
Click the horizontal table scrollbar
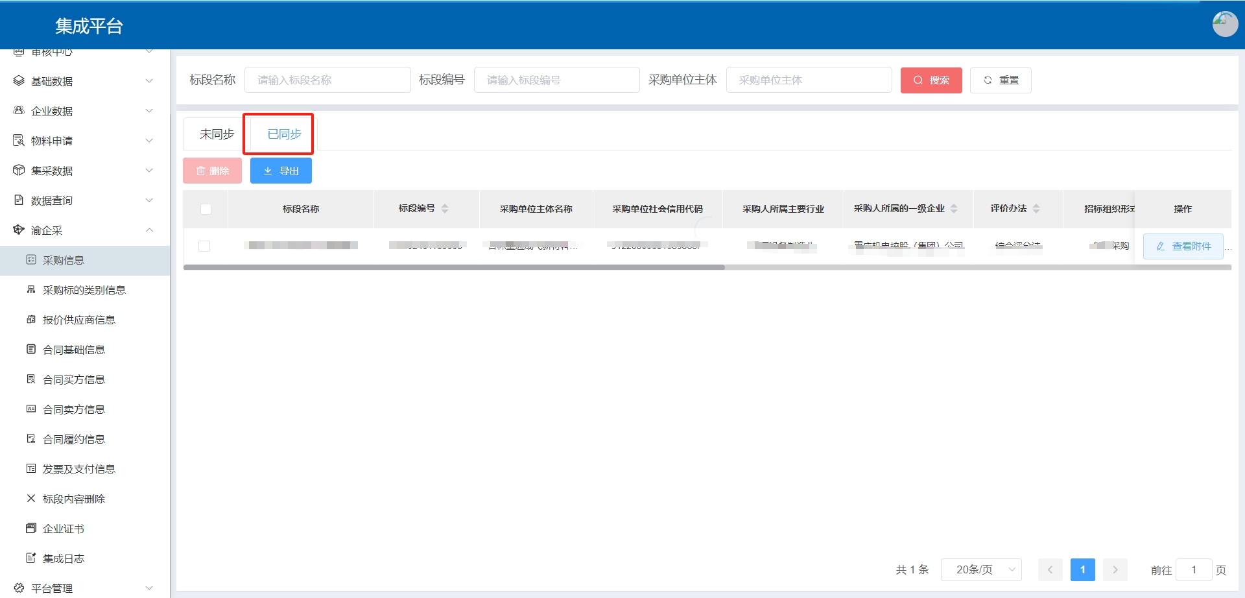pos(454,267)
